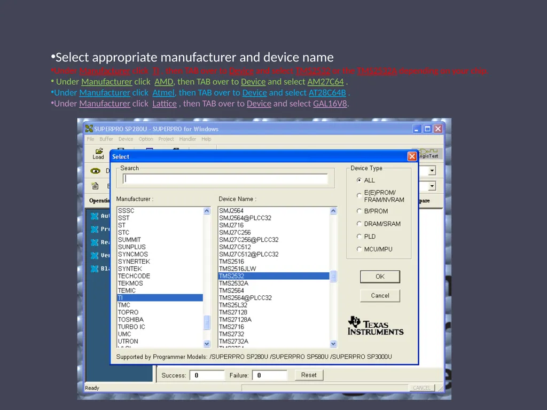Screen dimensions: 547x410
Task: Click the clipboard edit icon below eye icon
Action: point(95,186)
